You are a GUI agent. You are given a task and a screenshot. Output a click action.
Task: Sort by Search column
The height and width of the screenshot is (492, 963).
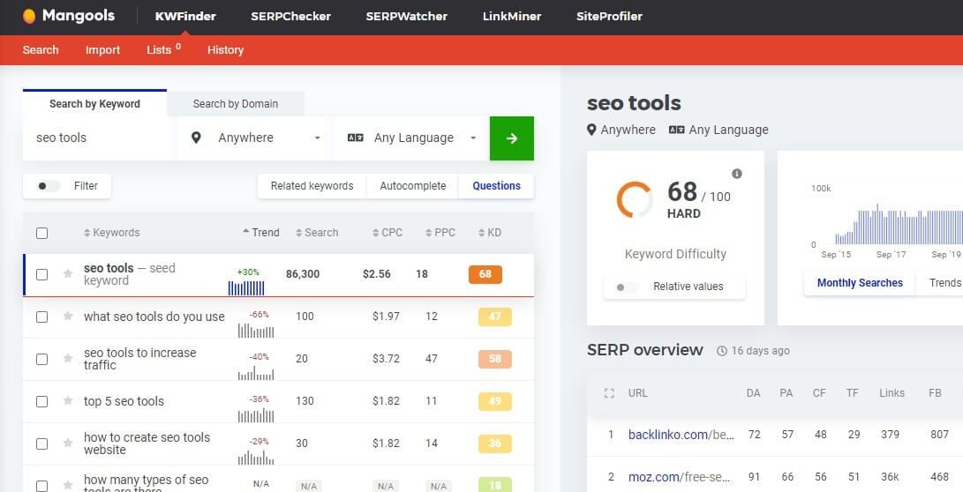[317, 233]
